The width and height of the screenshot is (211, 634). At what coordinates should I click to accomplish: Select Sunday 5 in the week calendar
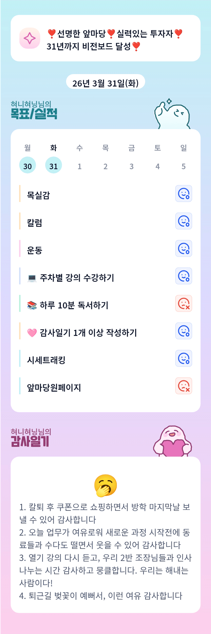(183, 166)
